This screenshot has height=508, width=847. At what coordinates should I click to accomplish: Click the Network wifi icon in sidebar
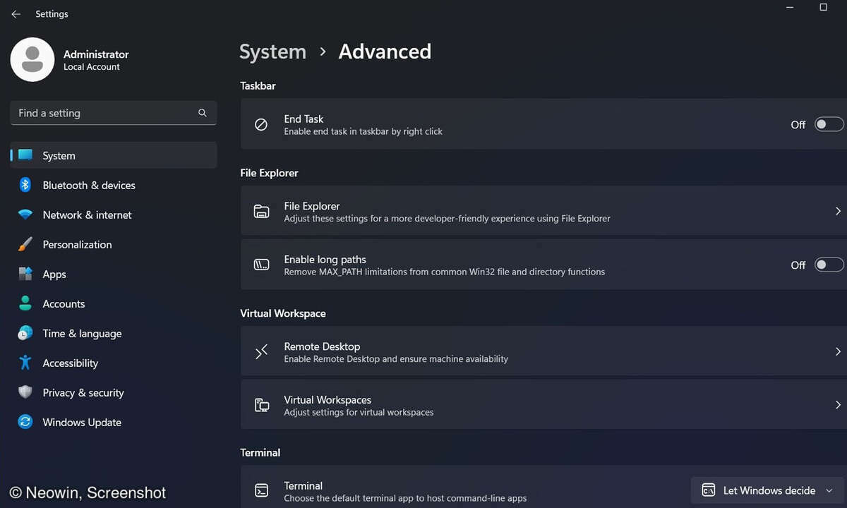click(25, 214)
